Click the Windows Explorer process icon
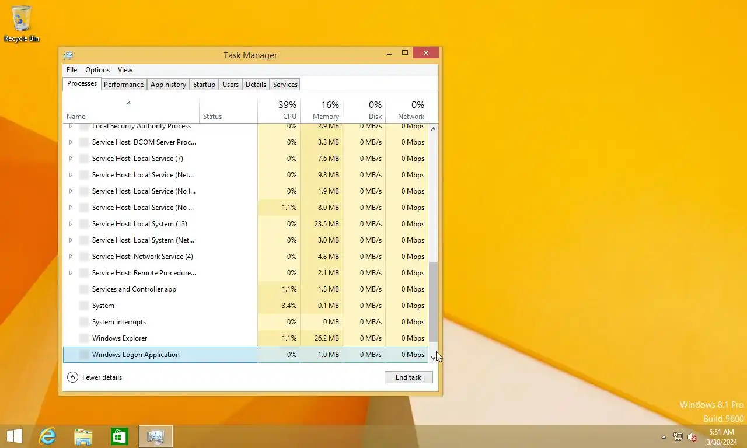 pos(84,338)
